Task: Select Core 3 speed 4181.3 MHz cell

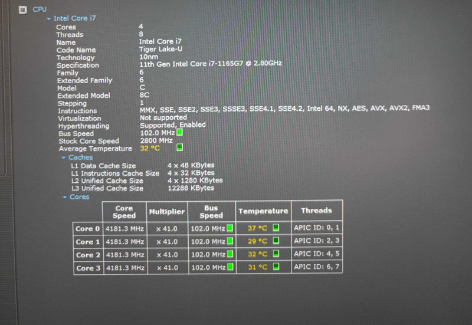Action: (x=126, y=268)
